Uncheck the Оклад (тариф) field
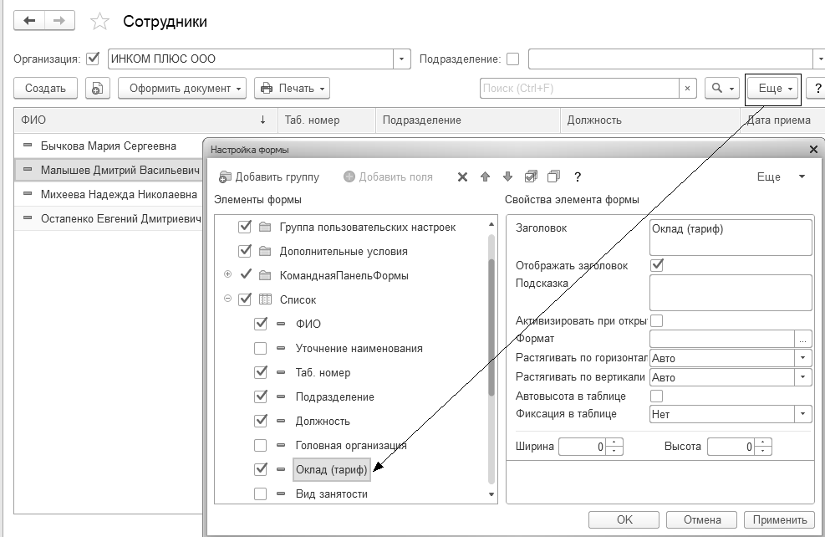The width and height of the screenshot is (825, 537). (261, 469)
